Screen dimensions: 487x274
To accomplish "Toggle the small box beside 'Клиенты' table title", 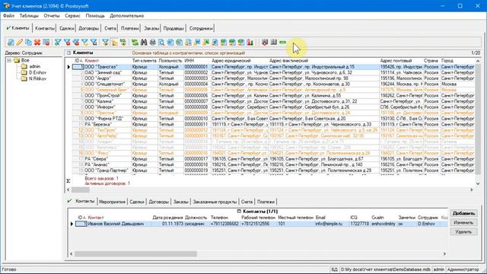I will (68, 53).
